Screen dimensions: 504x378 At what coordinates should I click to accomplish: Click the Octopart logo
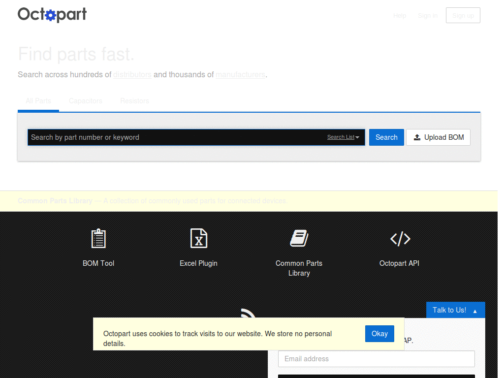[52, 15]
